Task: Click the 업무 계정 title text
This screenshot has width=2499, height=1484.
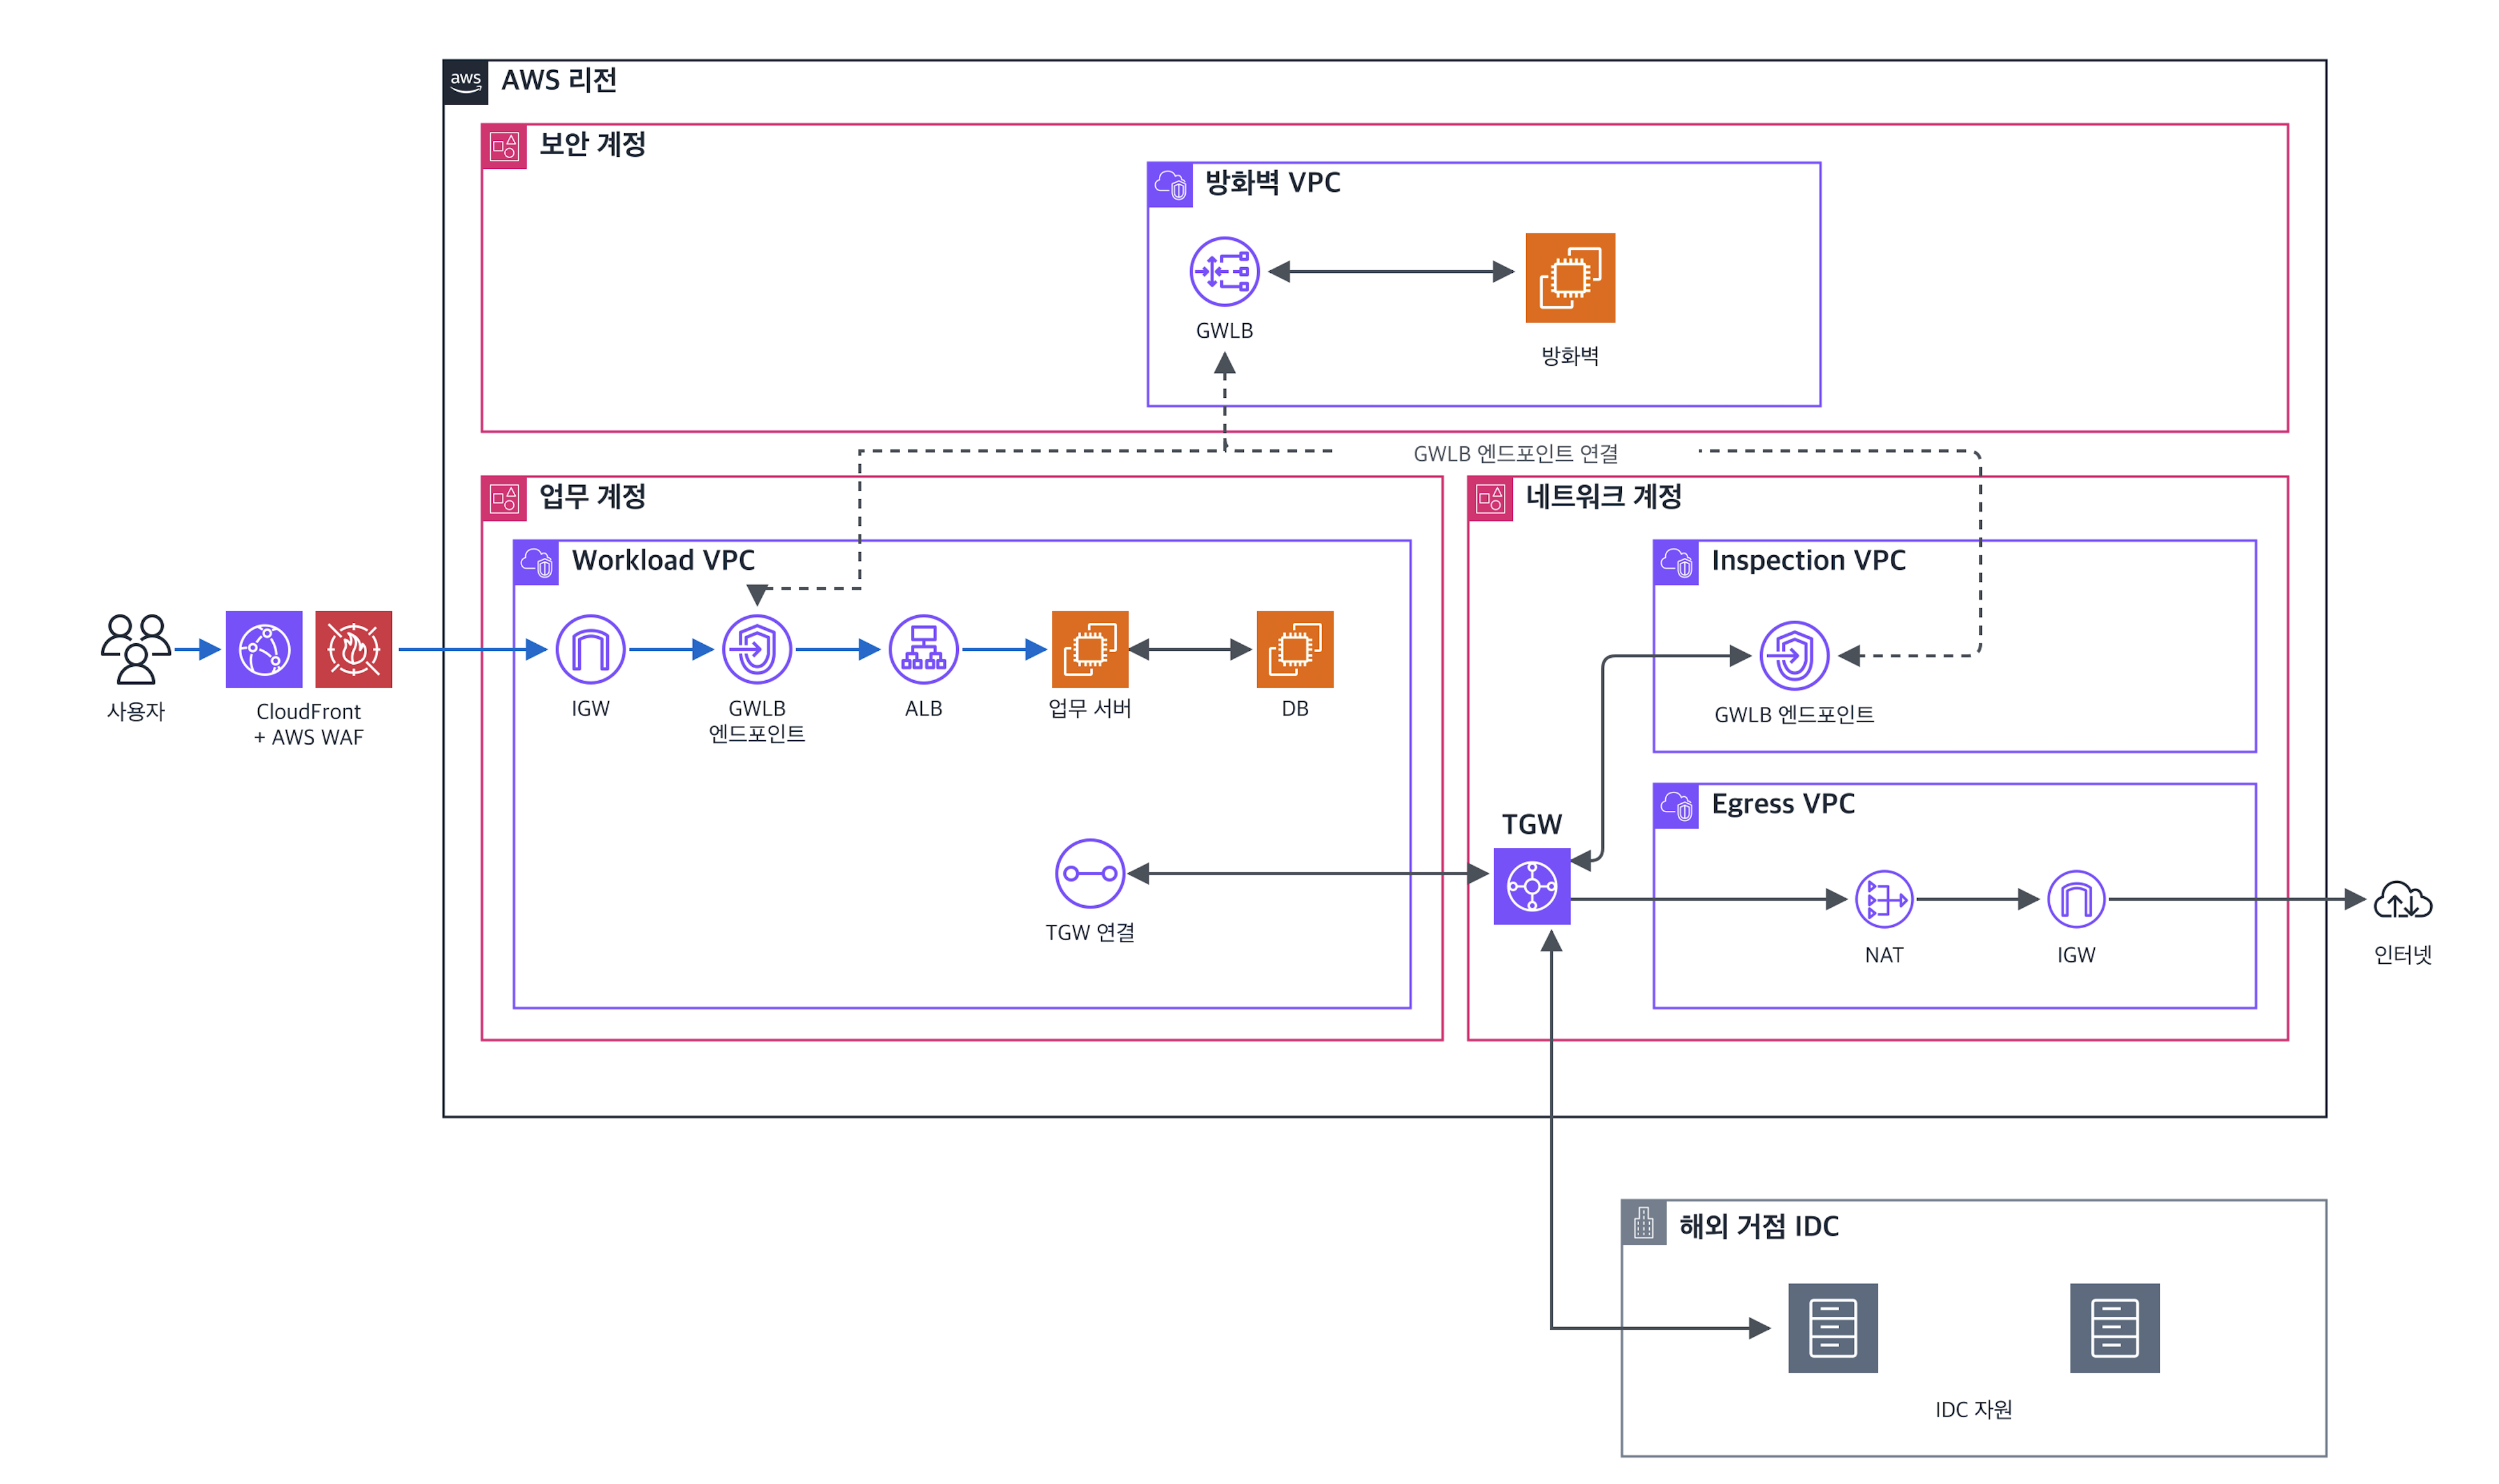Action: (592, 496)
